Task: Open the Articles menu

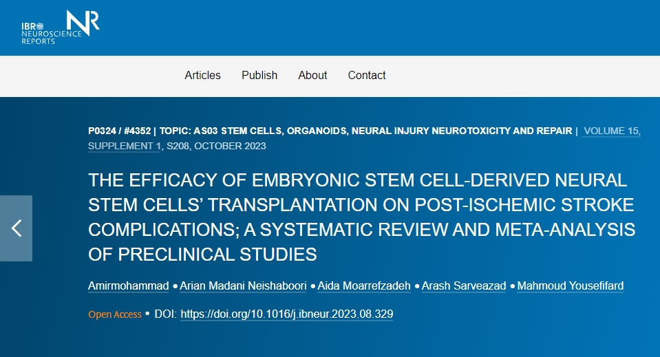Action: tap(202, 76)
